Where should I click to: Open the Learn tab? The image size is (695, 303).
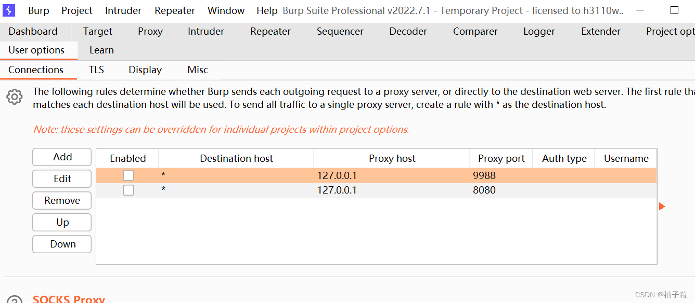[x=101, y=50]
